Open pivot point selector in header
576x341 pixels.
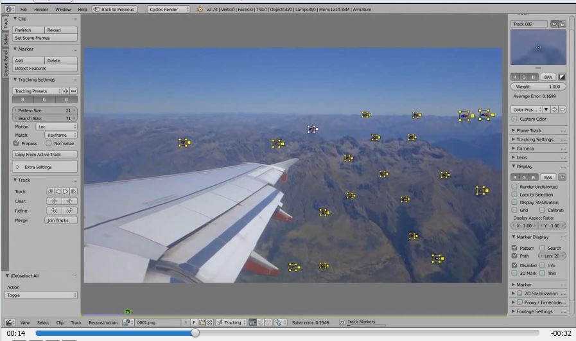coord(280,322)
